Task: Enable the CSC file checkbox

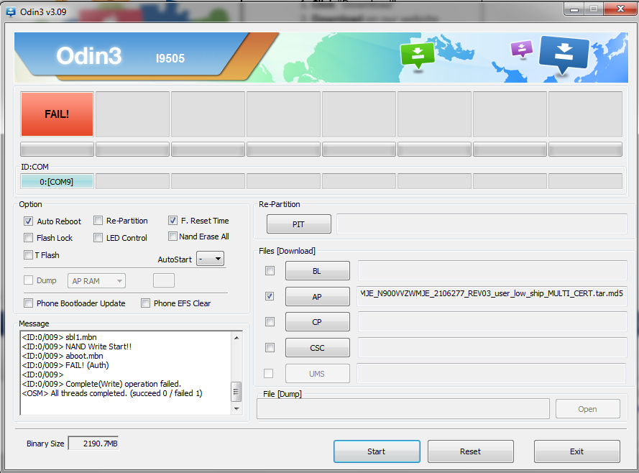Action: (x=270, y=347)
